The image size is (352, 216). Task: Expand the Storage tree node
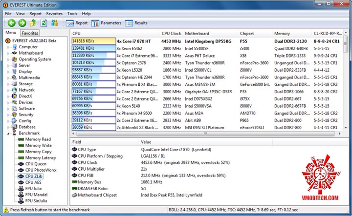point(8,84)
